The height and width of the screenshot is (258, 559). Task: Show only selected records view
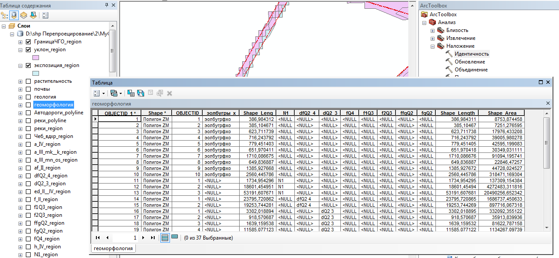click(x=174, y=237)
